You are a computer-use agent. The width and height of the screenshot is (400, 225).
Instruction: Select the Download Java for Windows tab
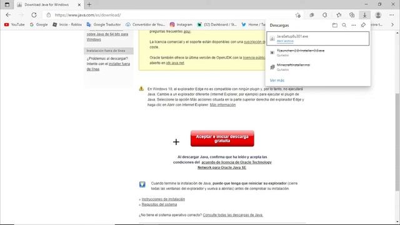(x=46, y=4)
